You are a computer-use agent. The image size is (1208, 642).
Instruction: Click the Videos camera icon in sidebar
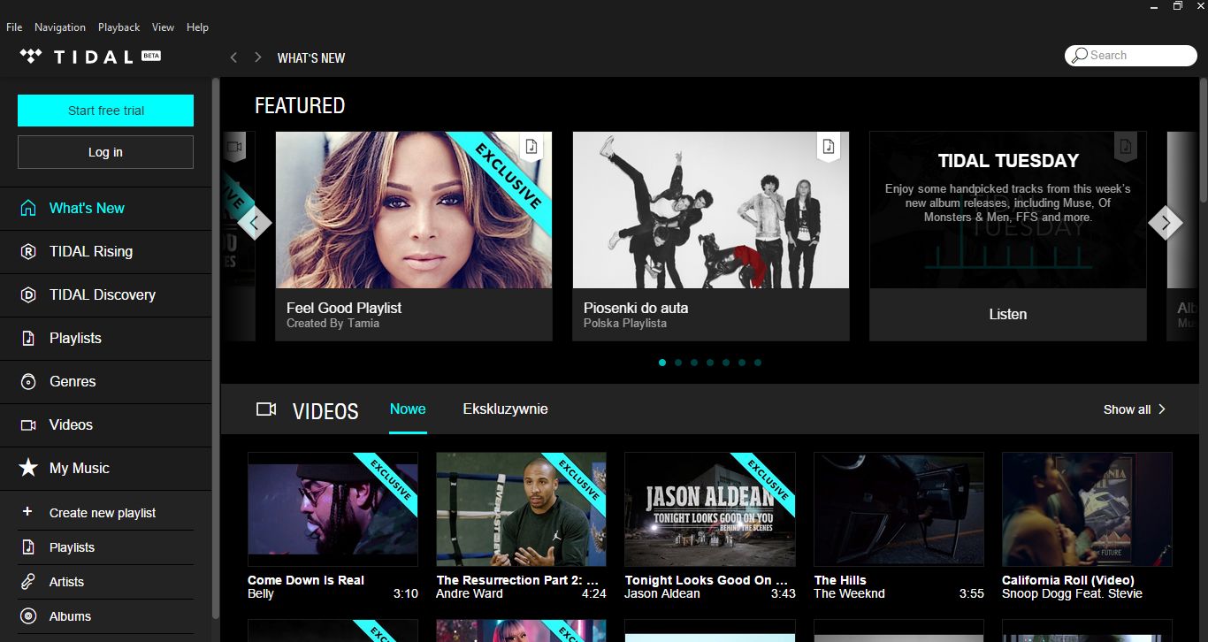tap(28, 425)
